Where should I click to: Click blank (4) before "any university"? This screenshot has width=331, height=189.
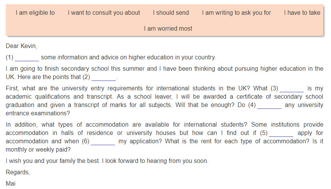tap(269, 105)
